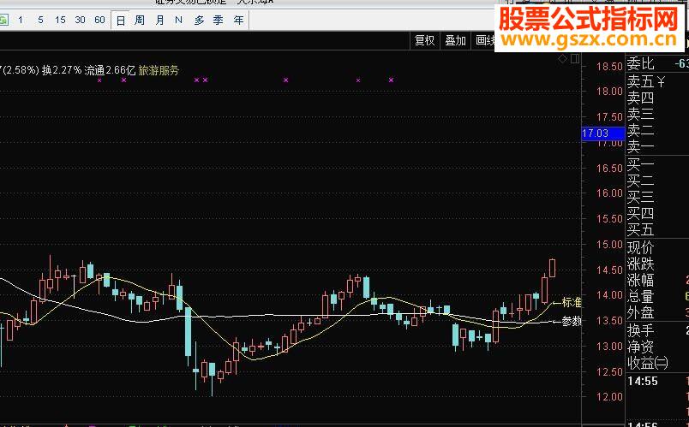Click the 换手 turnover label
Image resolution: width=689 pixels, height=427 pixels.
point(641,330)
